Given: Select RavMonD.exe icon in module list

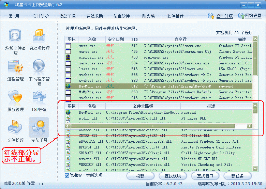Looking at the screenshot, I should click(68, 112).
